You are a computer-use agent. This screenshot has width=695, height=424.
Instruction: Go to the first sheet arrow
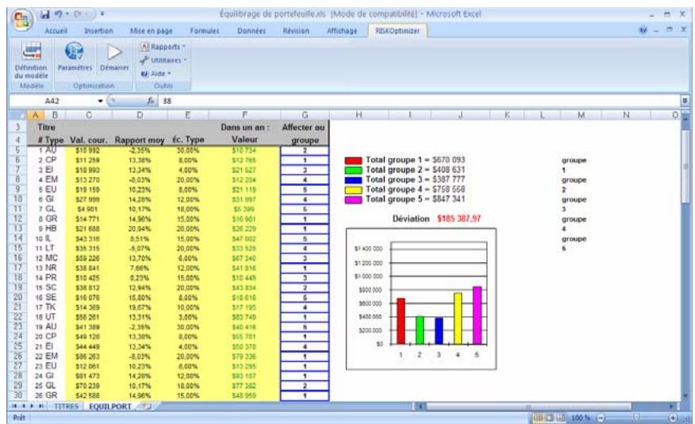tap(14, 407)
